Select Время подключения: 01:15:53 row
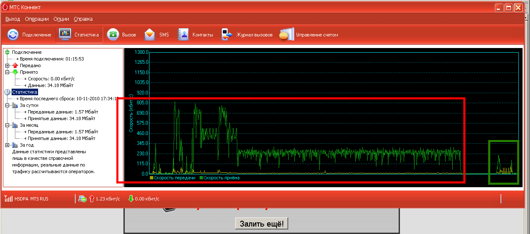Screen dimensions: 530x234 (52, 59)
